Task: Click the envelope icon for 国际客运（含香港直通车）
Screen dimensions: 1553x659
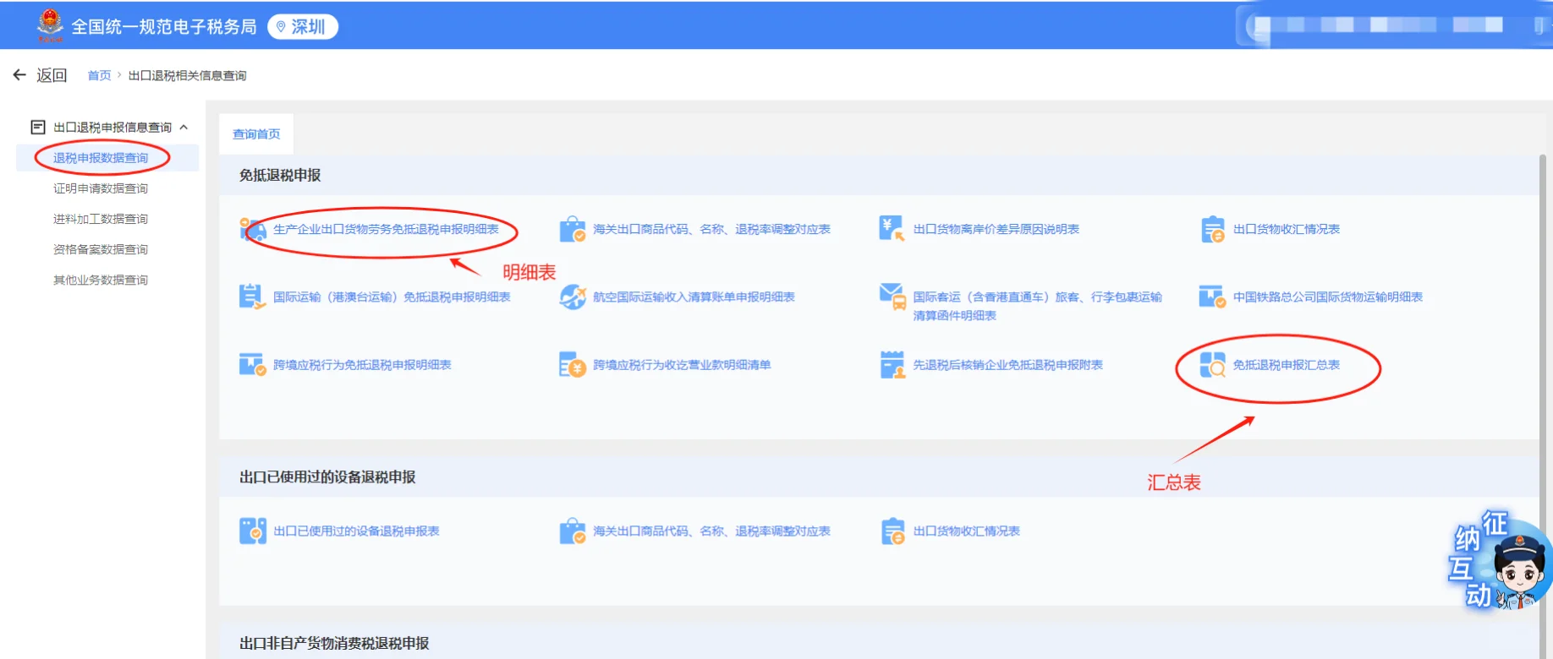Action: click(x=892, y=297)
